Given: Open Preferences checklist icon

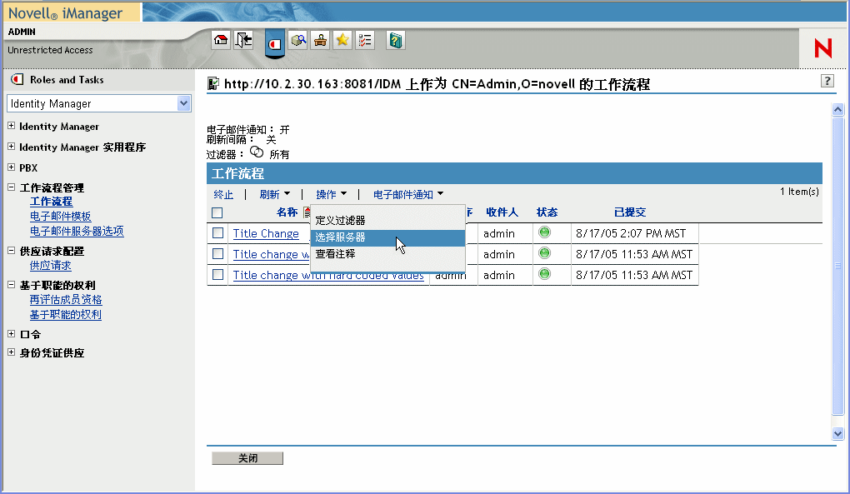Looking at the screenshot, I should [x=363, y=39].
